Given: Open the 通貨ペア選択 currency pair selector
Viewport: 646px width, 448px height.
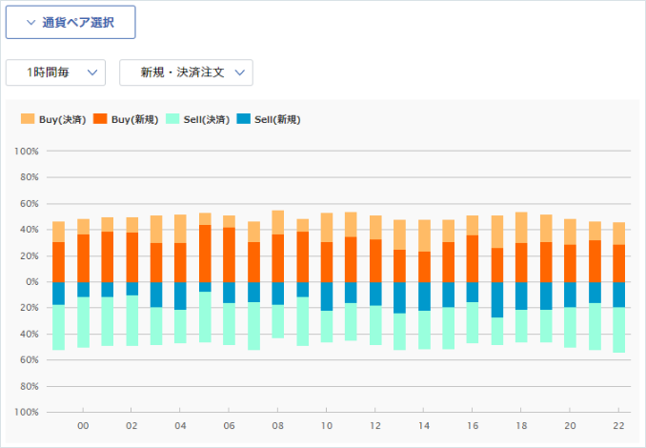Looking at the screenshot, I should pyautogui.click(x=71, y=23).
